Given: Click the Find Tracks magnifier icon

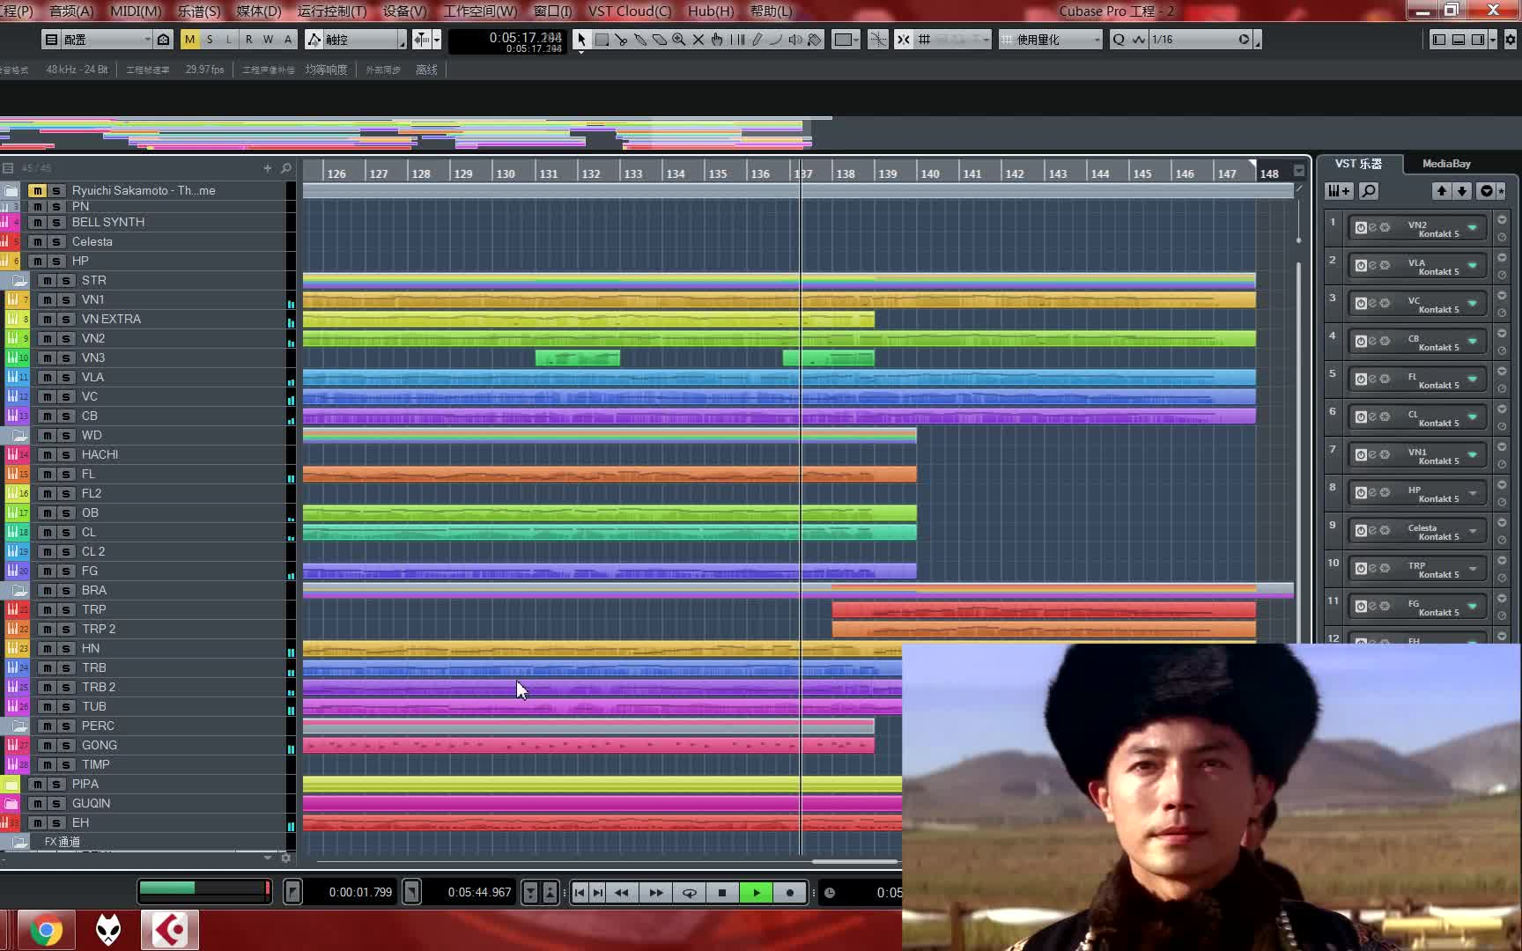Looking at the screenshot, I should 285,168.
